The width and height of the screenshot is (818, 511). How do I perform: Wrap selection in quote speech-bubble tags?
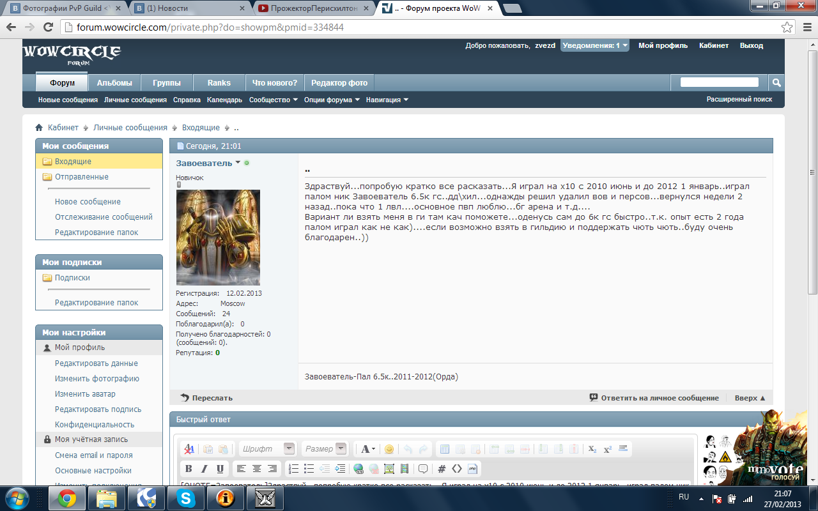[422, 469]
